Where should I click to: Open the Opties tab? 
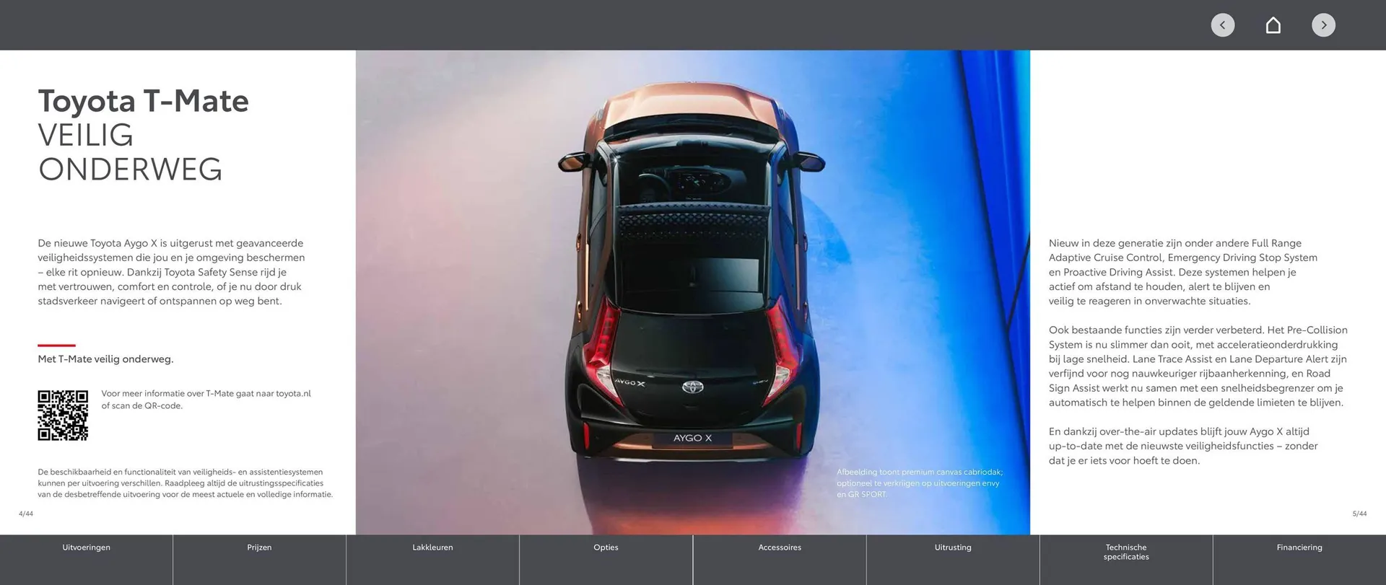pos(606,560)
